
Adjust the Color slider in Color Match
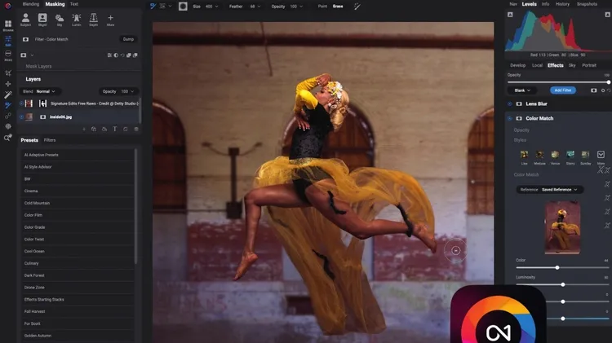coord(557,267)
